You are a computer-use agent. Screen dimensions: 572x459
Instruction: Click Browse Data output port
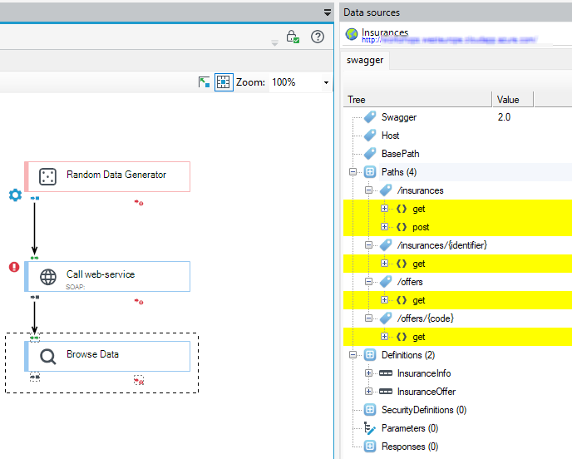(35, 377)
